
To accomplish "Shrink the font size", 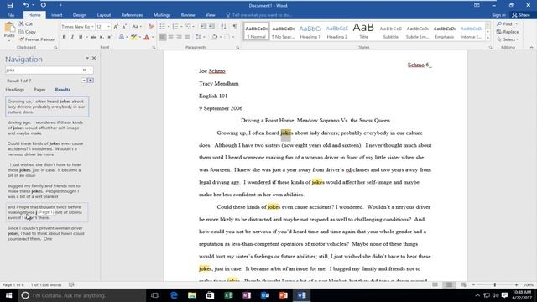I will (x=124, y=26).
